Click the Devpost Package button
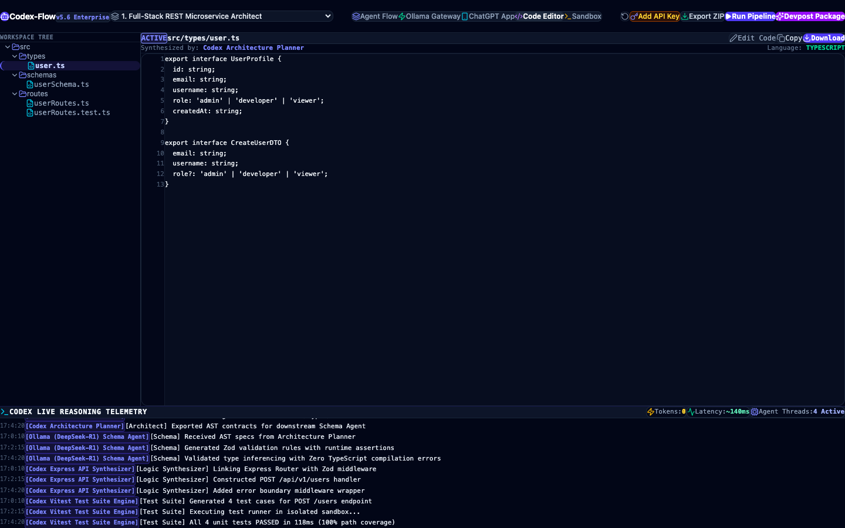Viewport: 845px width, 528px height. 810,16
